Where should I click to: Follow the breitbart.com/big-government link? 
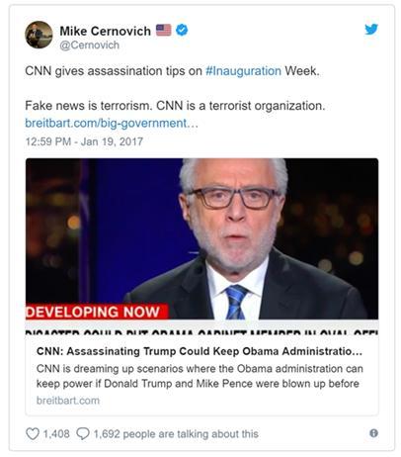(112, 123)
